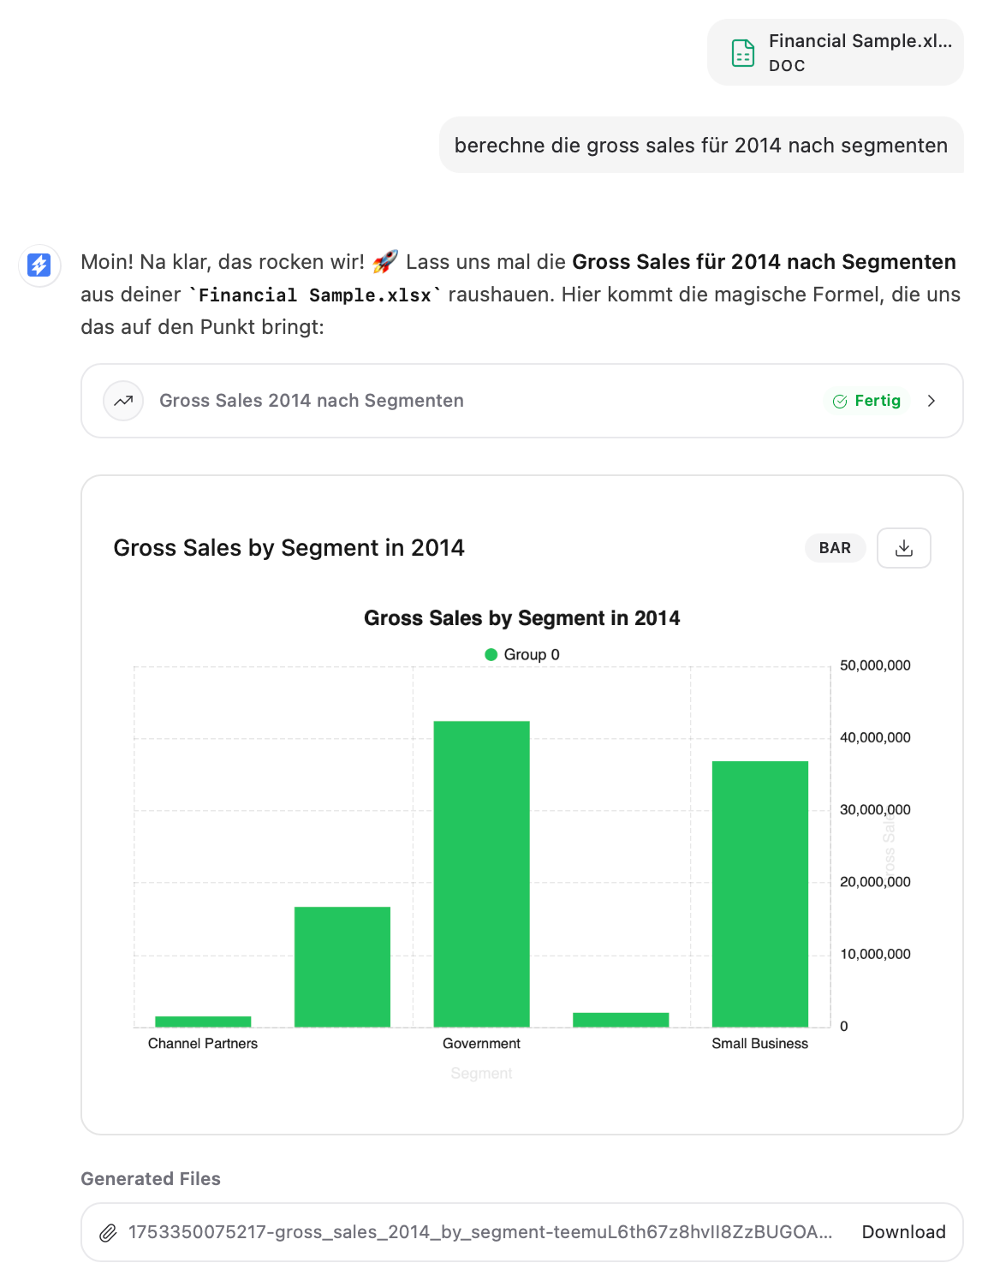
Task: Click the Government axis label
Action: point(481,1043)
